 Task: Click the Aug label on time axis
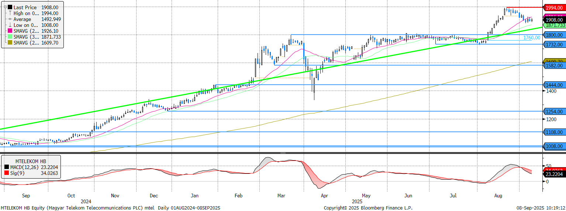498,196
